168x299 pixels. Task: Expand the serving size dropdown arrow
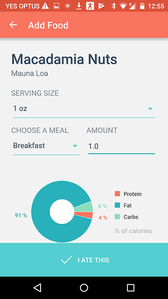150,109
